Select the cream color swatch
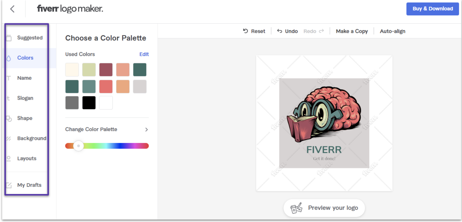This screenshot has width=462, height=222. [x=72, y=69]
